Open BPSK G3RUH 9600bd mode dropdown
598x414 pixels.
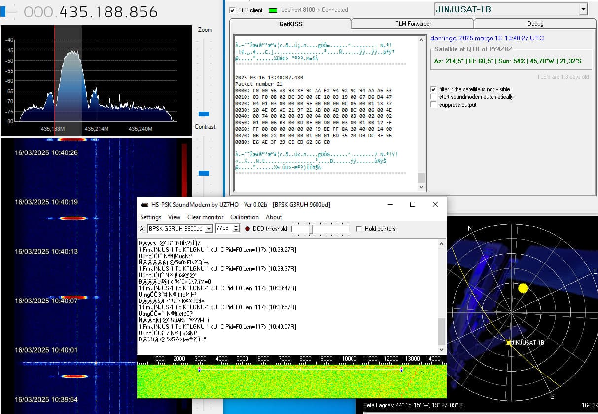tap(209, 229)
